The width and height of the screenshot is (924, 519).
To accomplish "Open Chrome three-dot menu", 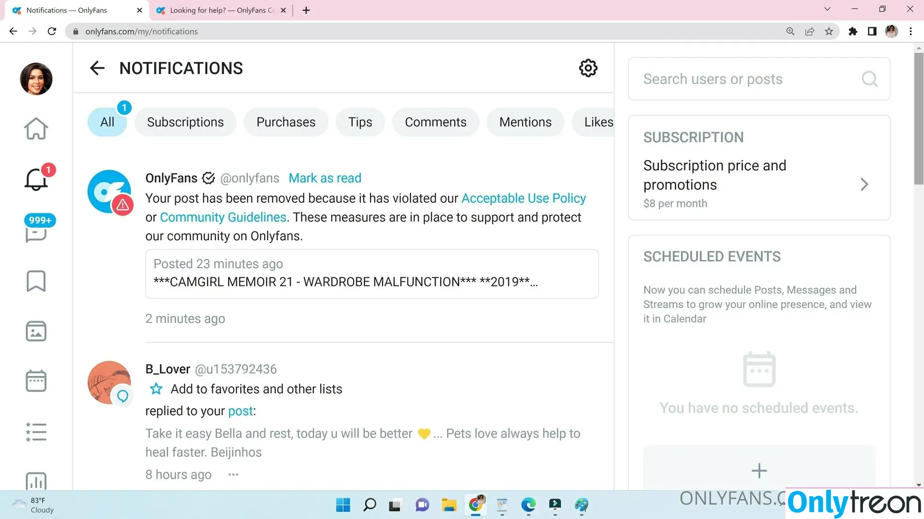I will [911, 31].
